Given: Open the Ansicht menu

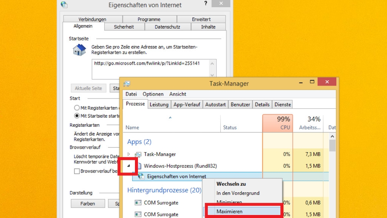Looking at the screenshot, I should click(178, 94).
